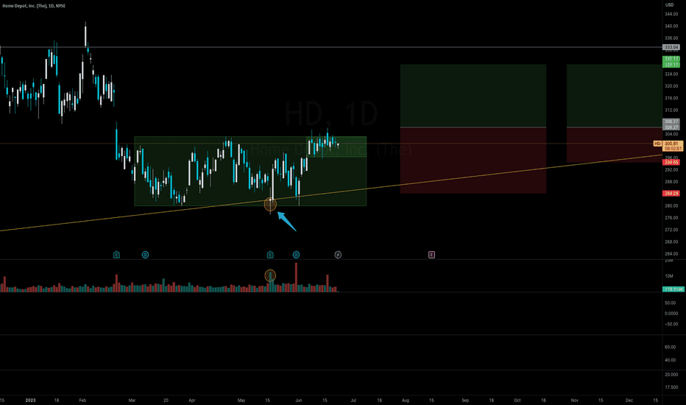Image resolution: width=686 pixels, height=405 pixels.
Task: Click the dividend 'D' marker in early March
Action: tap(145, 255)
